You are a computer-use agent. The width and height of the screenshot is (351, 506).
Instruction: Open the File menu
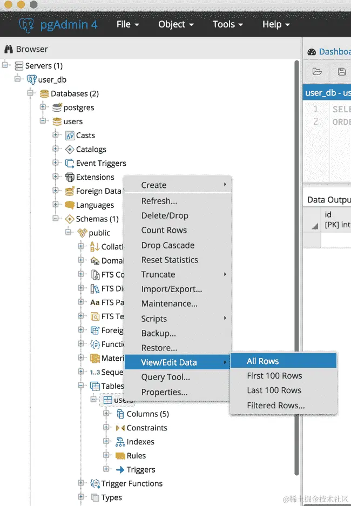click(128, 24)
